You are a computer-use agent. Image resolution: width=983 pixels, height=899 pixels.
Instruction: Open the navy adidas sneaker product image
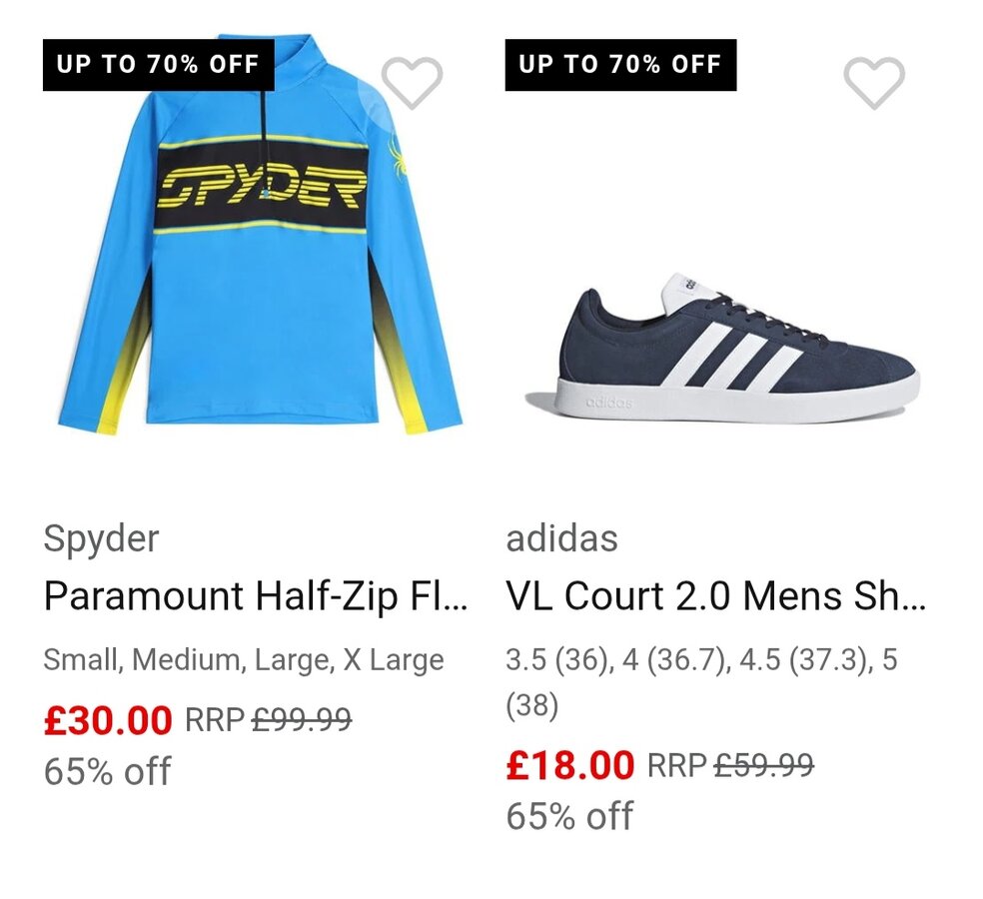722,350
